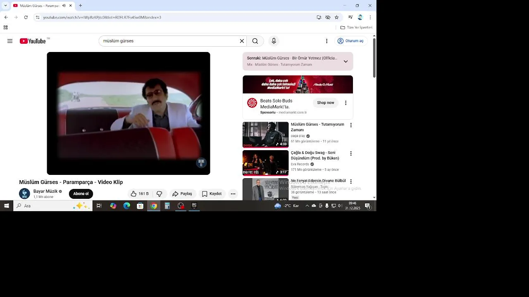Screen dimensions: 529x297
Task: Install YouTube app from address bar
Action: click(319, 17)
